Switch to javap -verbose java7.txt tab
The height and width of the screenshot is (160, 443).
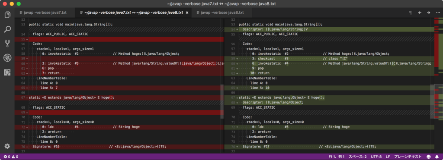[x=45, y=13]
